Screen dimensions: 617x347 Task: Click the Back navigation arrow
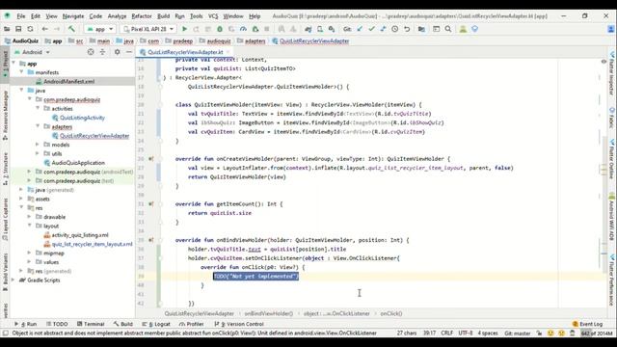[45, 29]
